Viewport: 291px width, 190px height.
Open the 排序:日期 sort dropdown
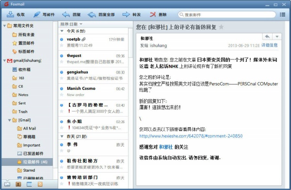tap(71, 24)
